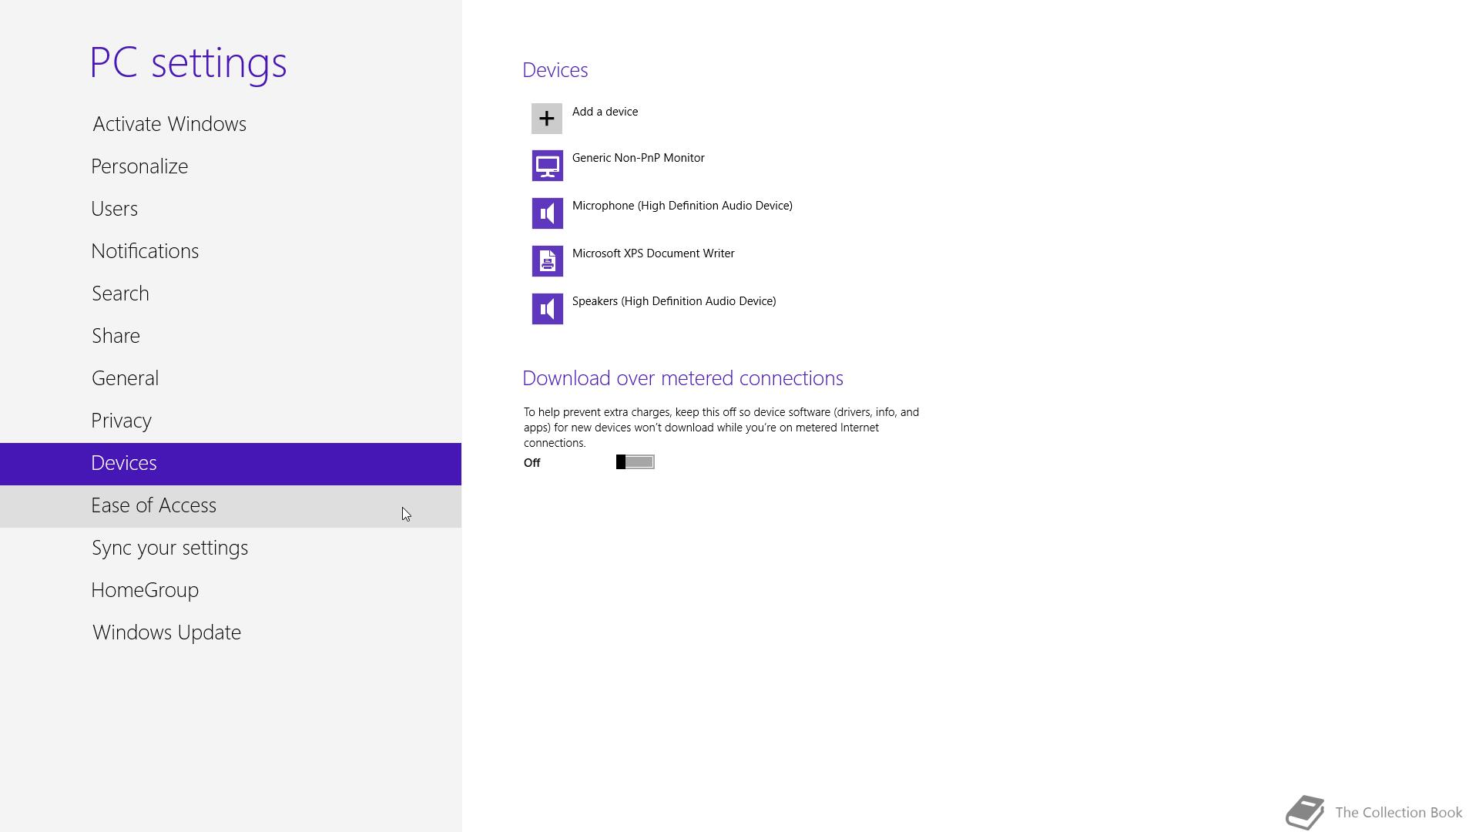The height and width of the screenshot is (832, 1479).
Task: Open Windows Update settings
Action: (230, 632)
